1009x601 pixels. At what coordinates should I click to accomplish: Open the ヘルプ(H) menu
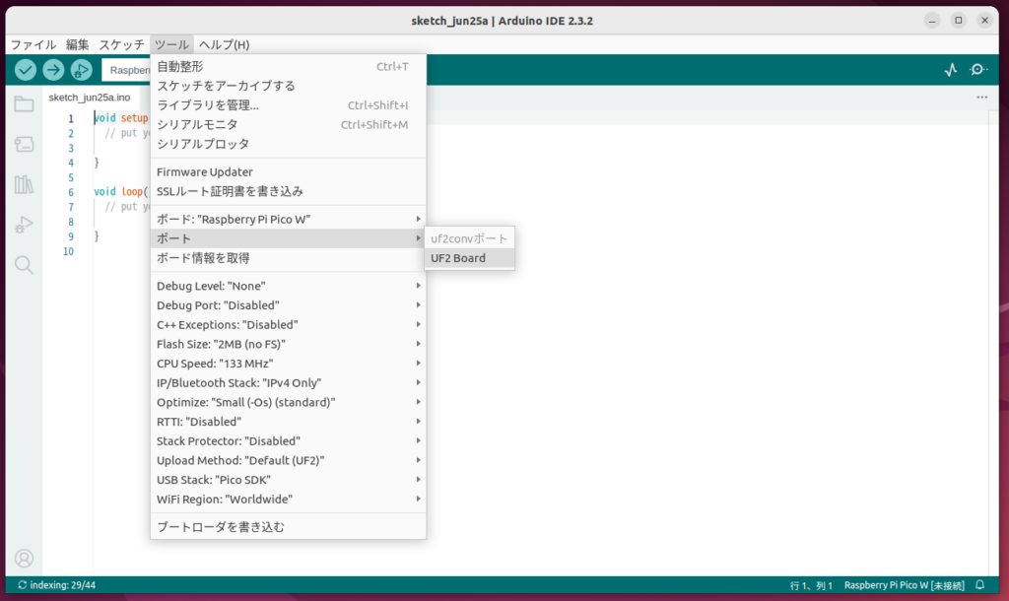pos(224,44)
